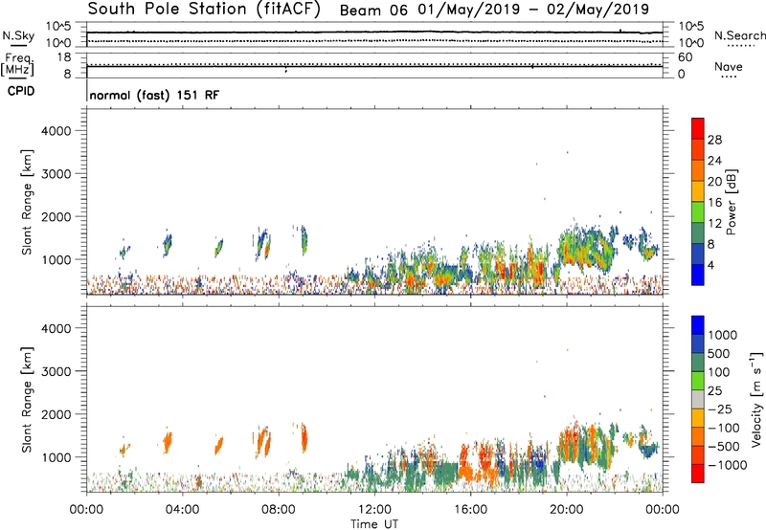Image resolution: width=766 pixels, height=530 pixels.
Task: Pick the gray -25 to 25 velocity segment
Action: [x=698, y=399]
